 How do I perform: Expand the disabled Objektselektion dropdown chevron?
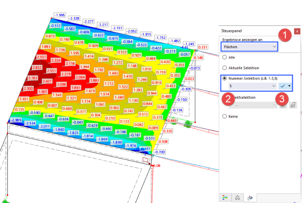[274, 105]
